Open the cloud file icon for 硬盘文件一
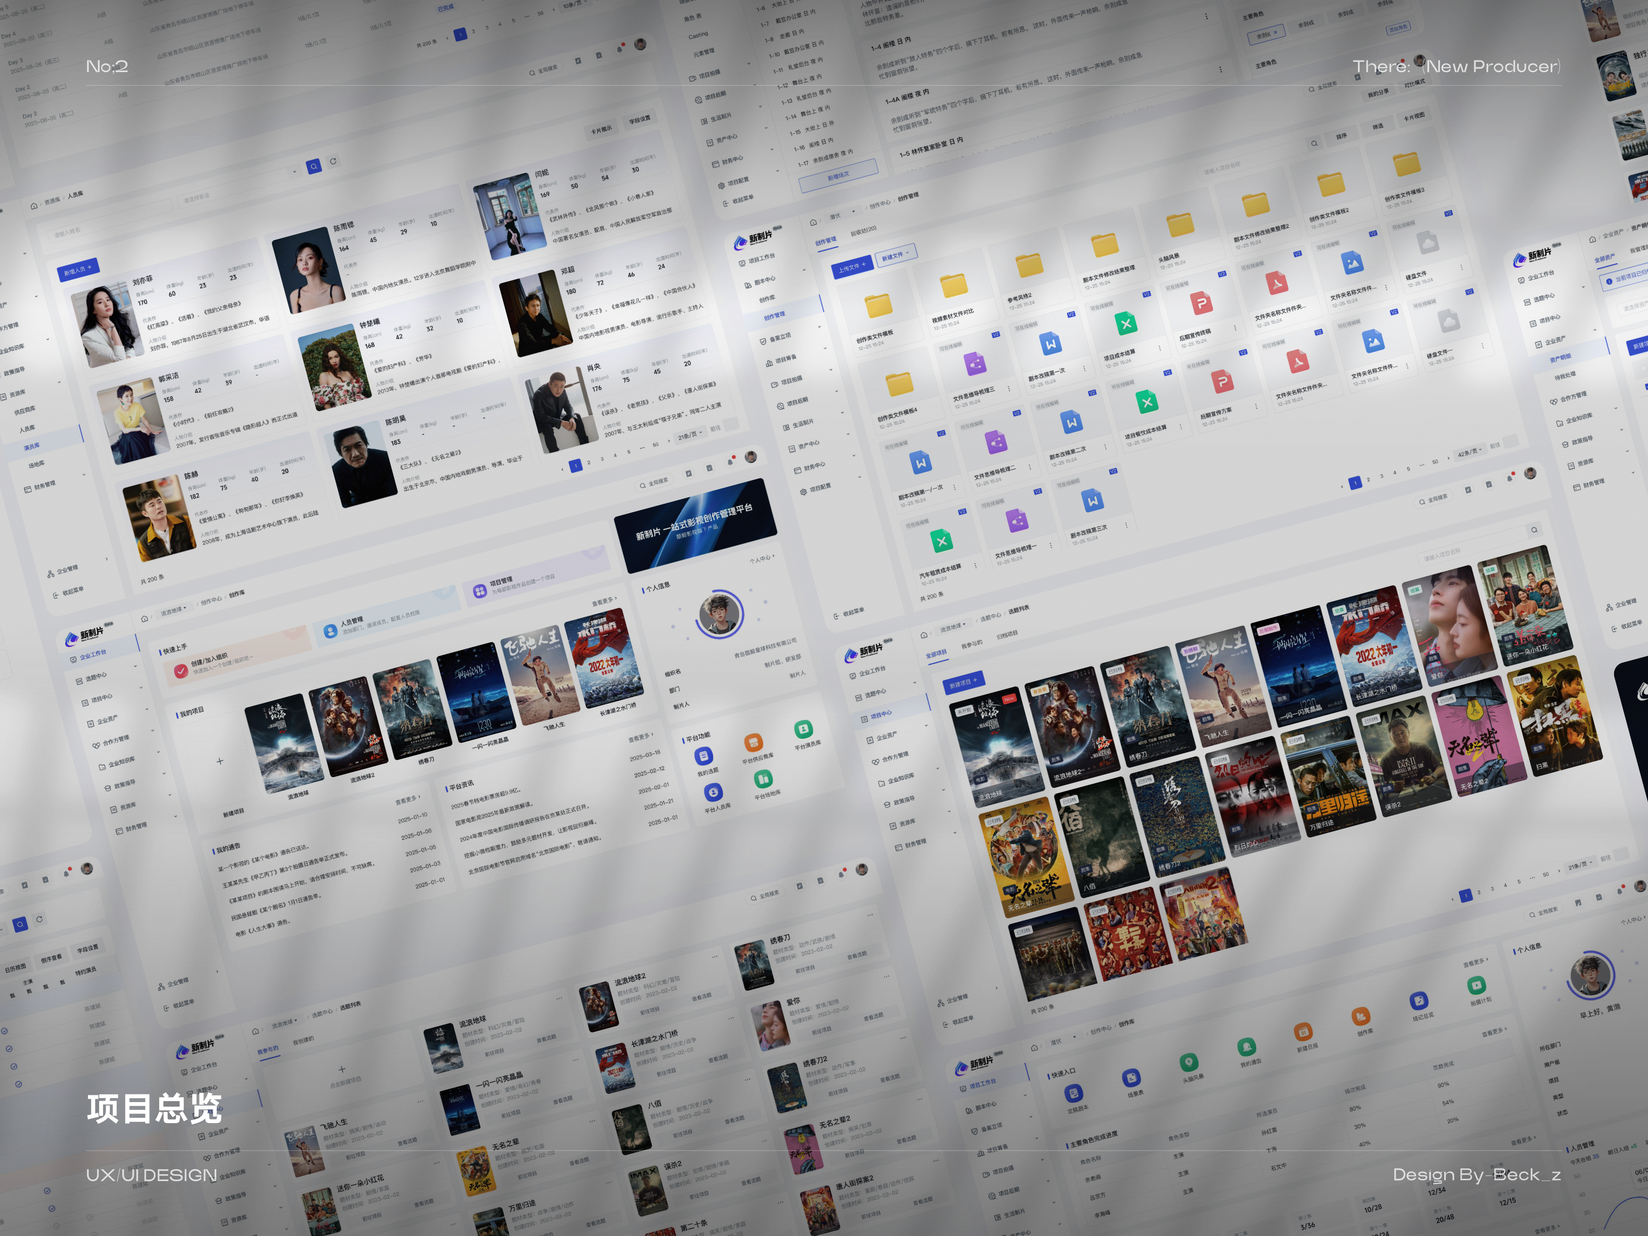The height and width of the screenshot is (1236, 1648). (1448, 321)
